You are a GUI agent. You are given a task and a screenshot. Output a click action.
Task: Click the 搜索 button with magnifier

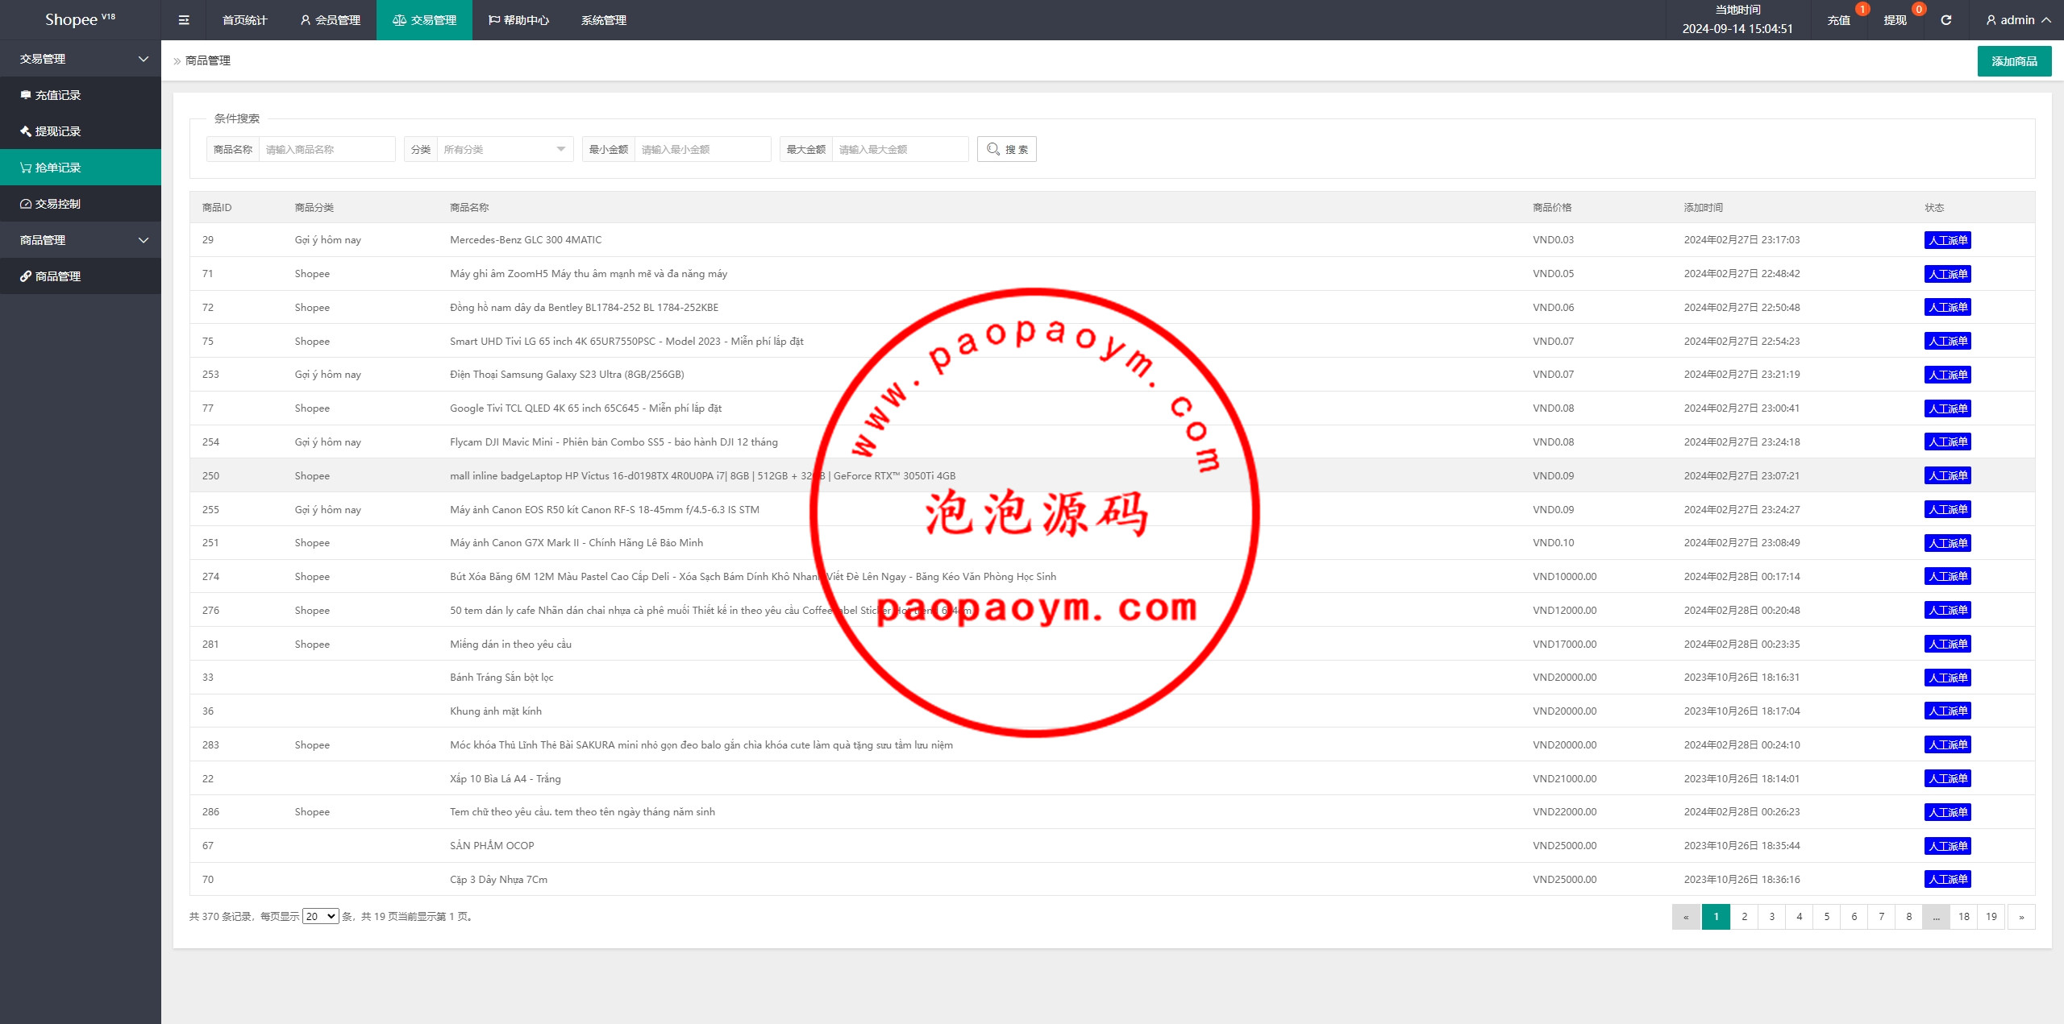tap(1007, 149)
